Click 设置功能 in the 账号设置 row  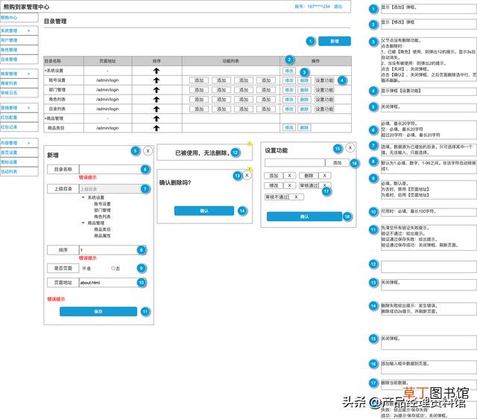point(324,80)
